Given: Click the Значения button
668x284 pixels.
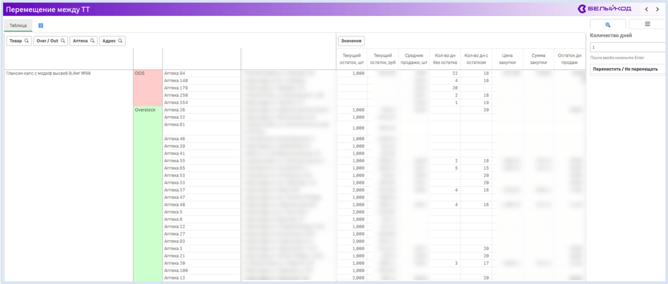Looking at the screenshot, I should (351, 41).
